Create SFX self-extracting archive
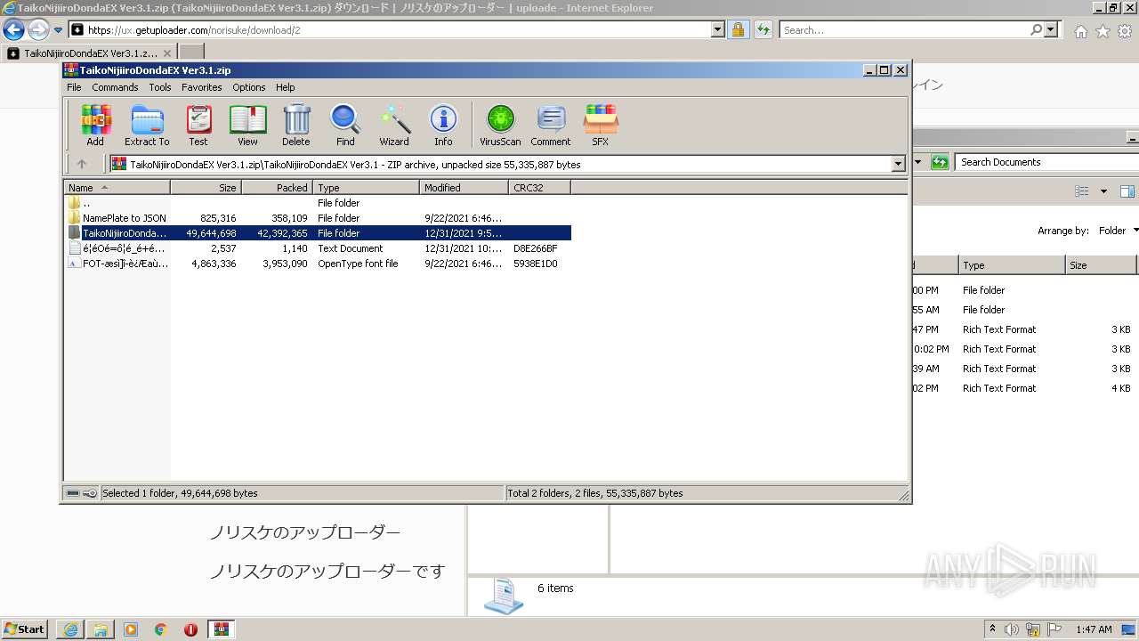1139x641 pixels. click(601, 126)
